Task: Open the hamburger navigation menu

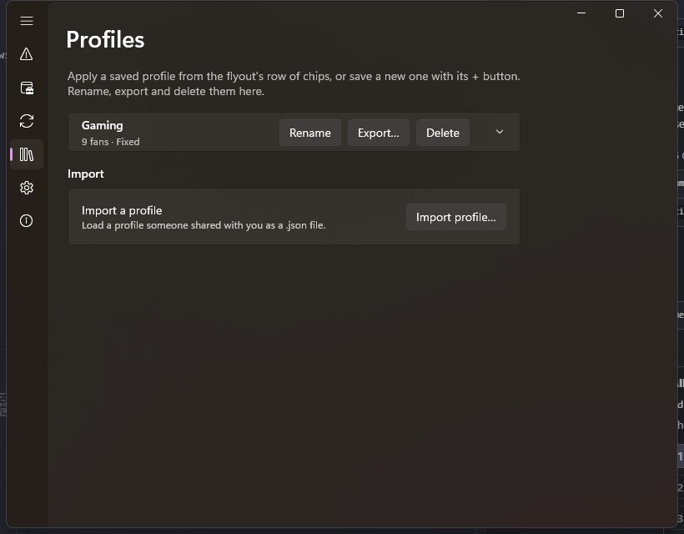Action: (27, 21)
